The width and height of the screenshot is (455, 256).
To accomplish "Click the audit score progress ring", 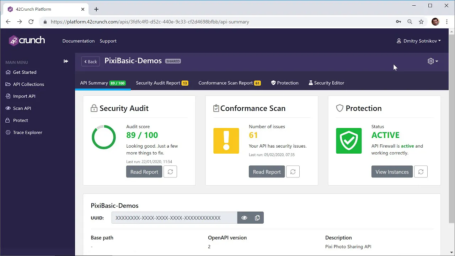I will point(104,137).
